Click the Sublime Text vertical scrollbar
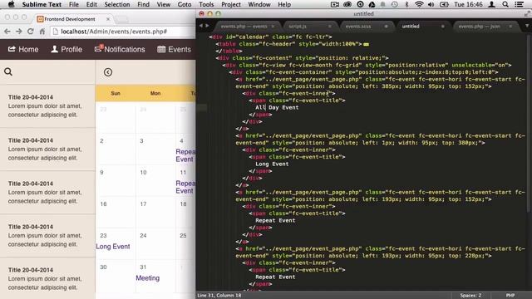Viewport: 532px width, 299px height. pyautogui.click(x=529, y=124)
